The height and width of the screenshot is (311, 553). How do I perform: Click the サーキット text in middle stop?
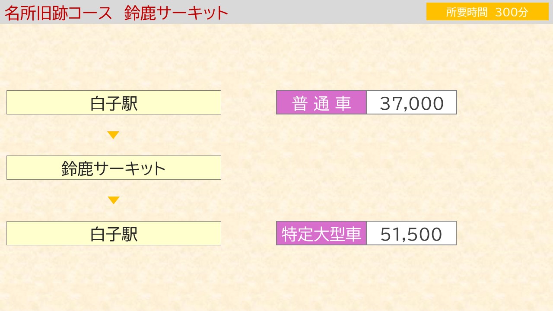coord(130,168)
